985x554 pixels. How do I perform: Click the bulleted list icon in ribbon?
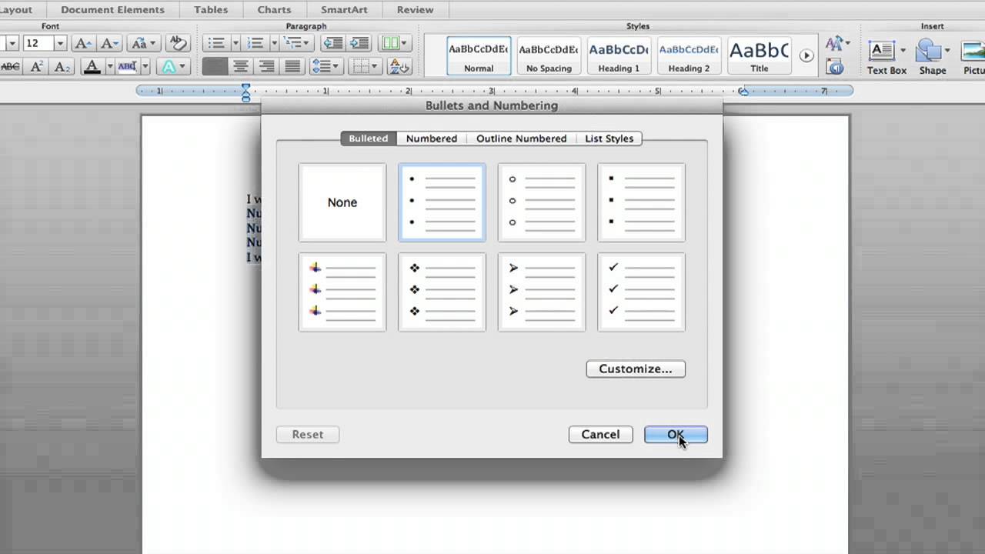click(217, 43)
